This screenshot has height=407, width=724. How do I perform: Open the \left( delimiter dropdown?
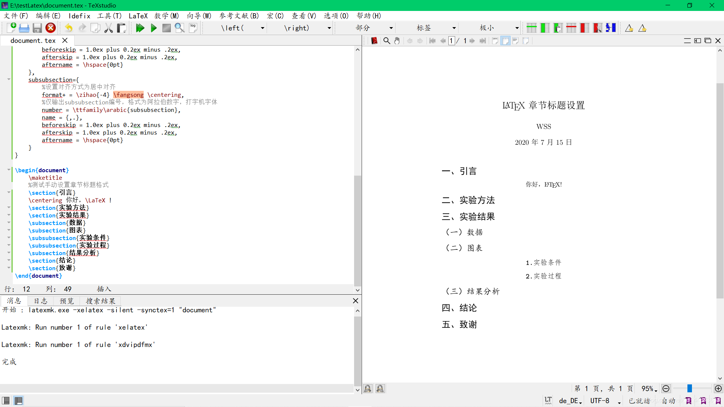[x=262, y=28]
